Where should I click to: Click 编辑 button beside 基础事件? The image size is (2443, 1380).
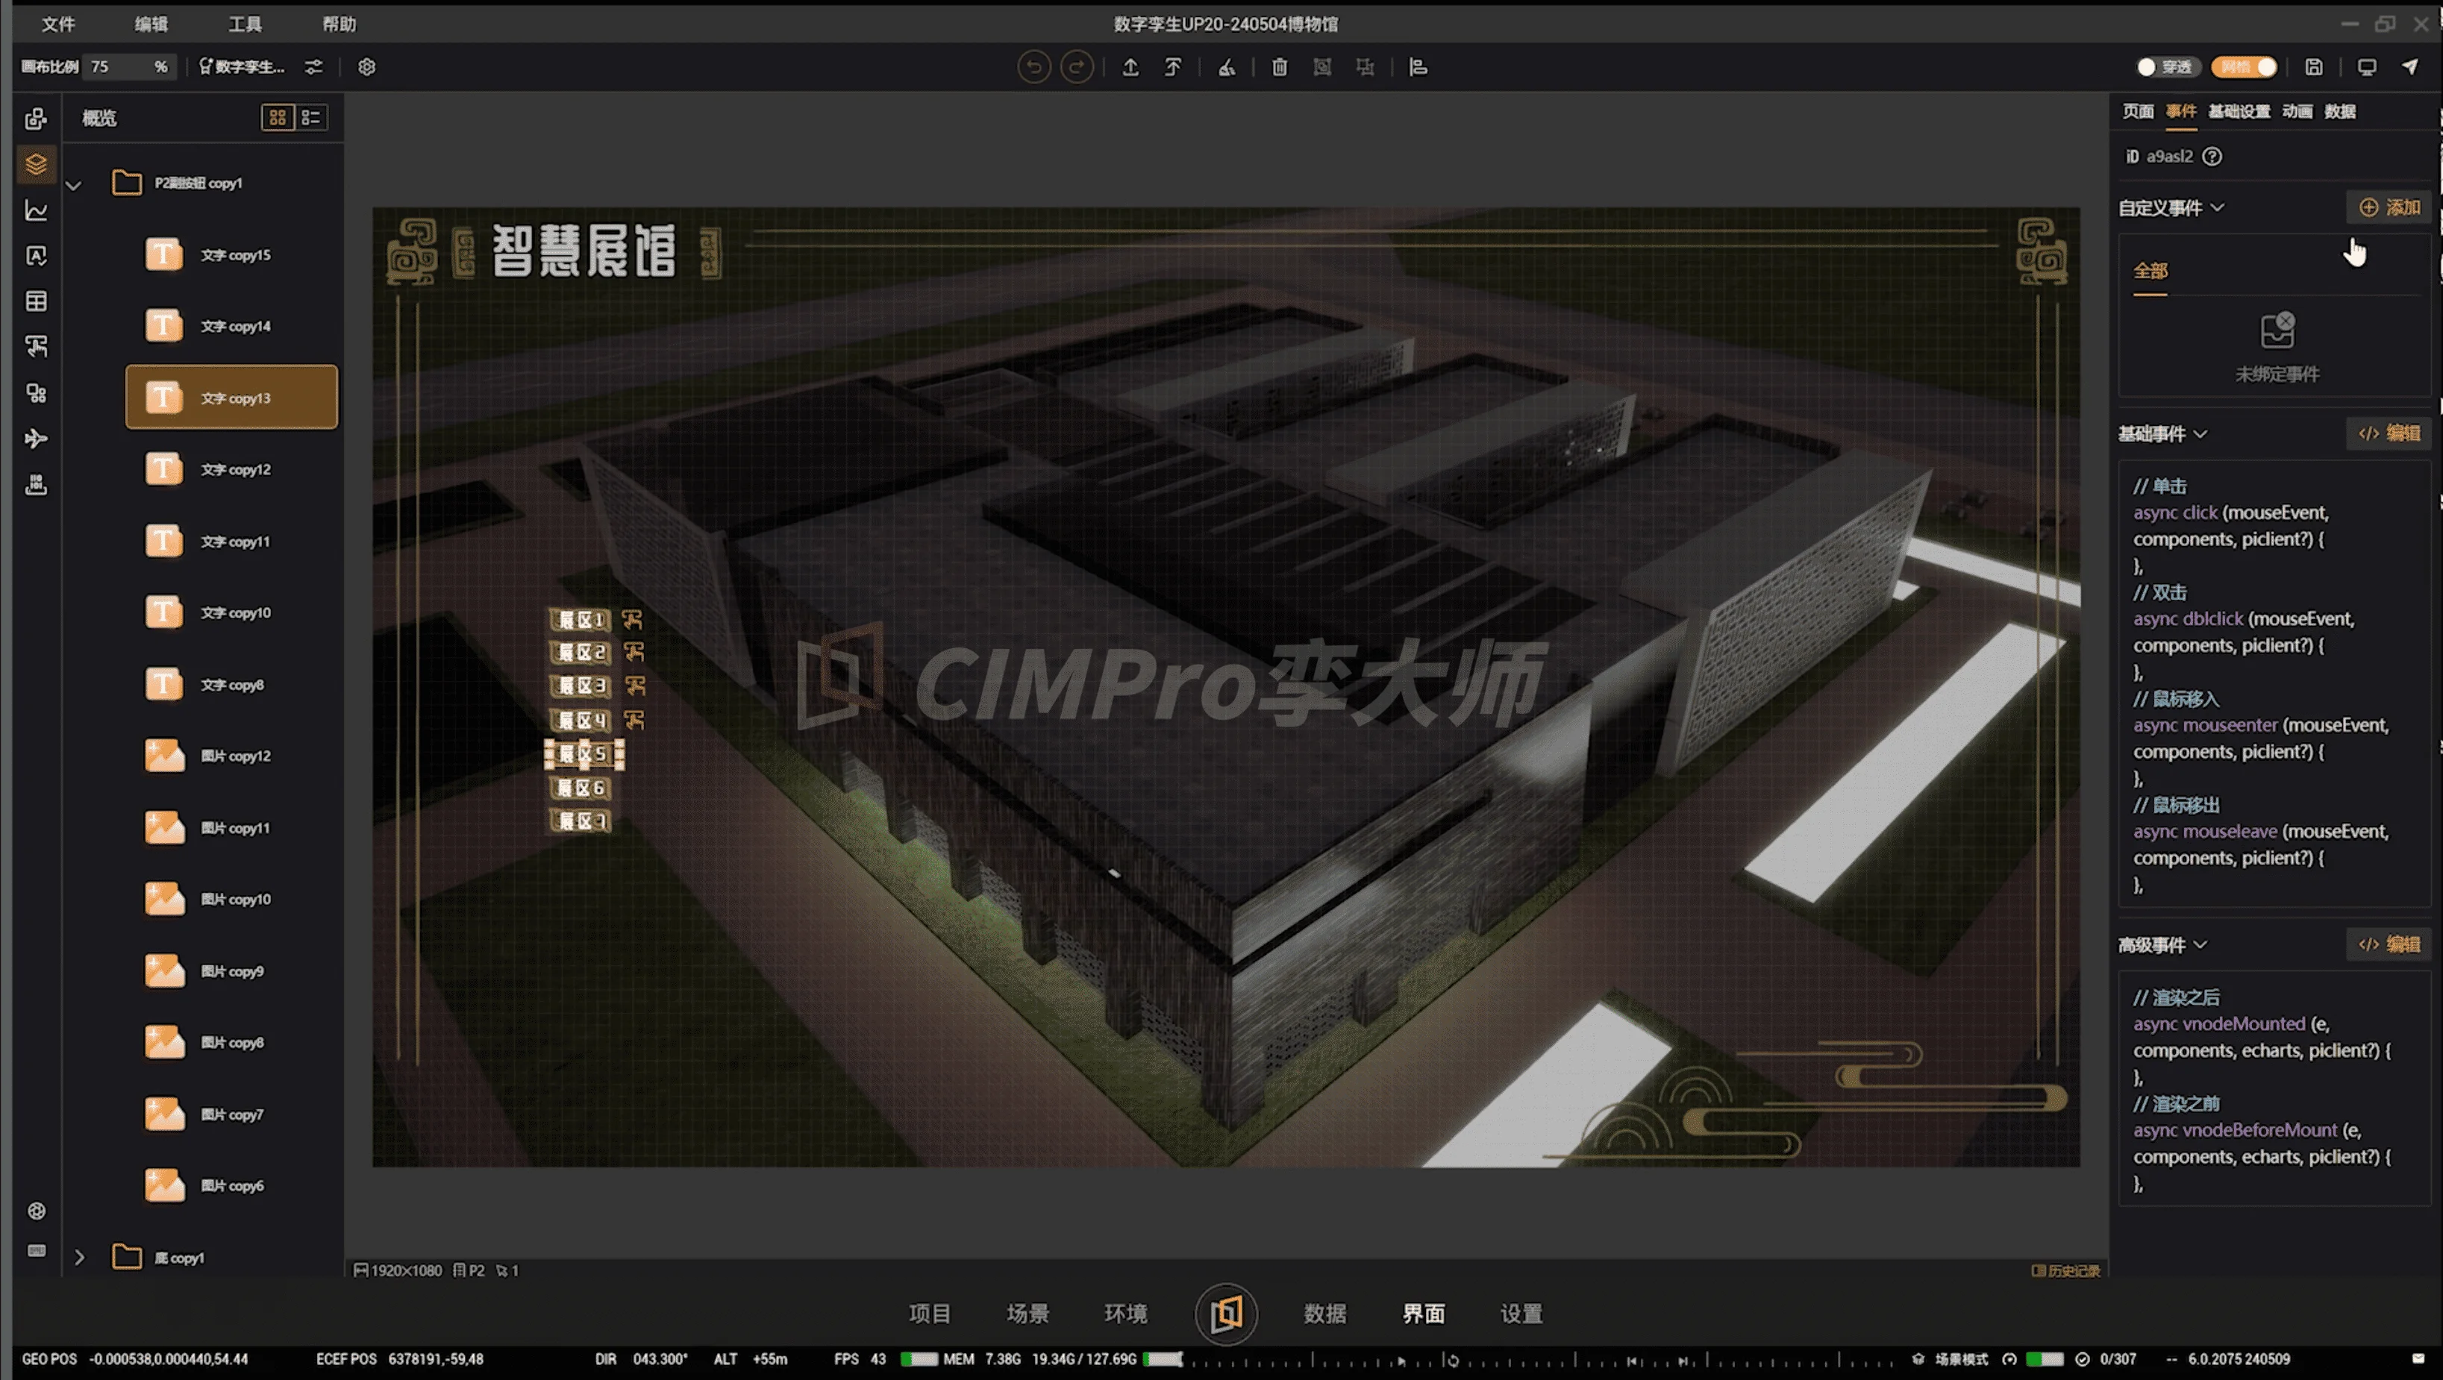click(x=2389, y=433)
